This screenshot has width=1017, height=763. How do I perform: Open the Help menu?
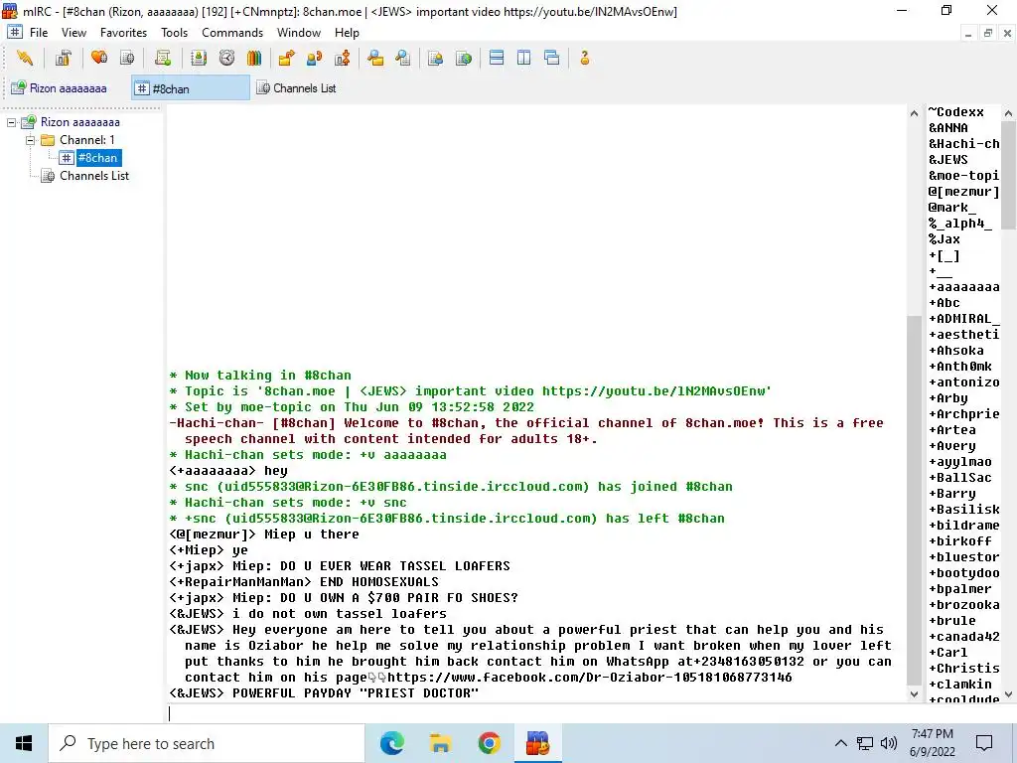coord(347,33)
